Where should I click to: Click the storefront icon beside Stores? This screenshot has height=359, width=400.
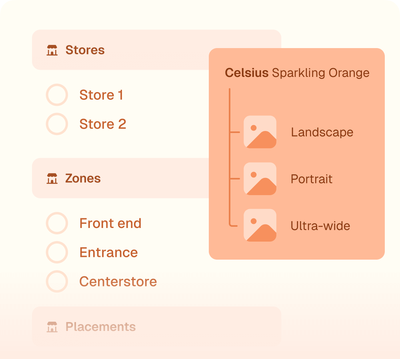[52, 50]
